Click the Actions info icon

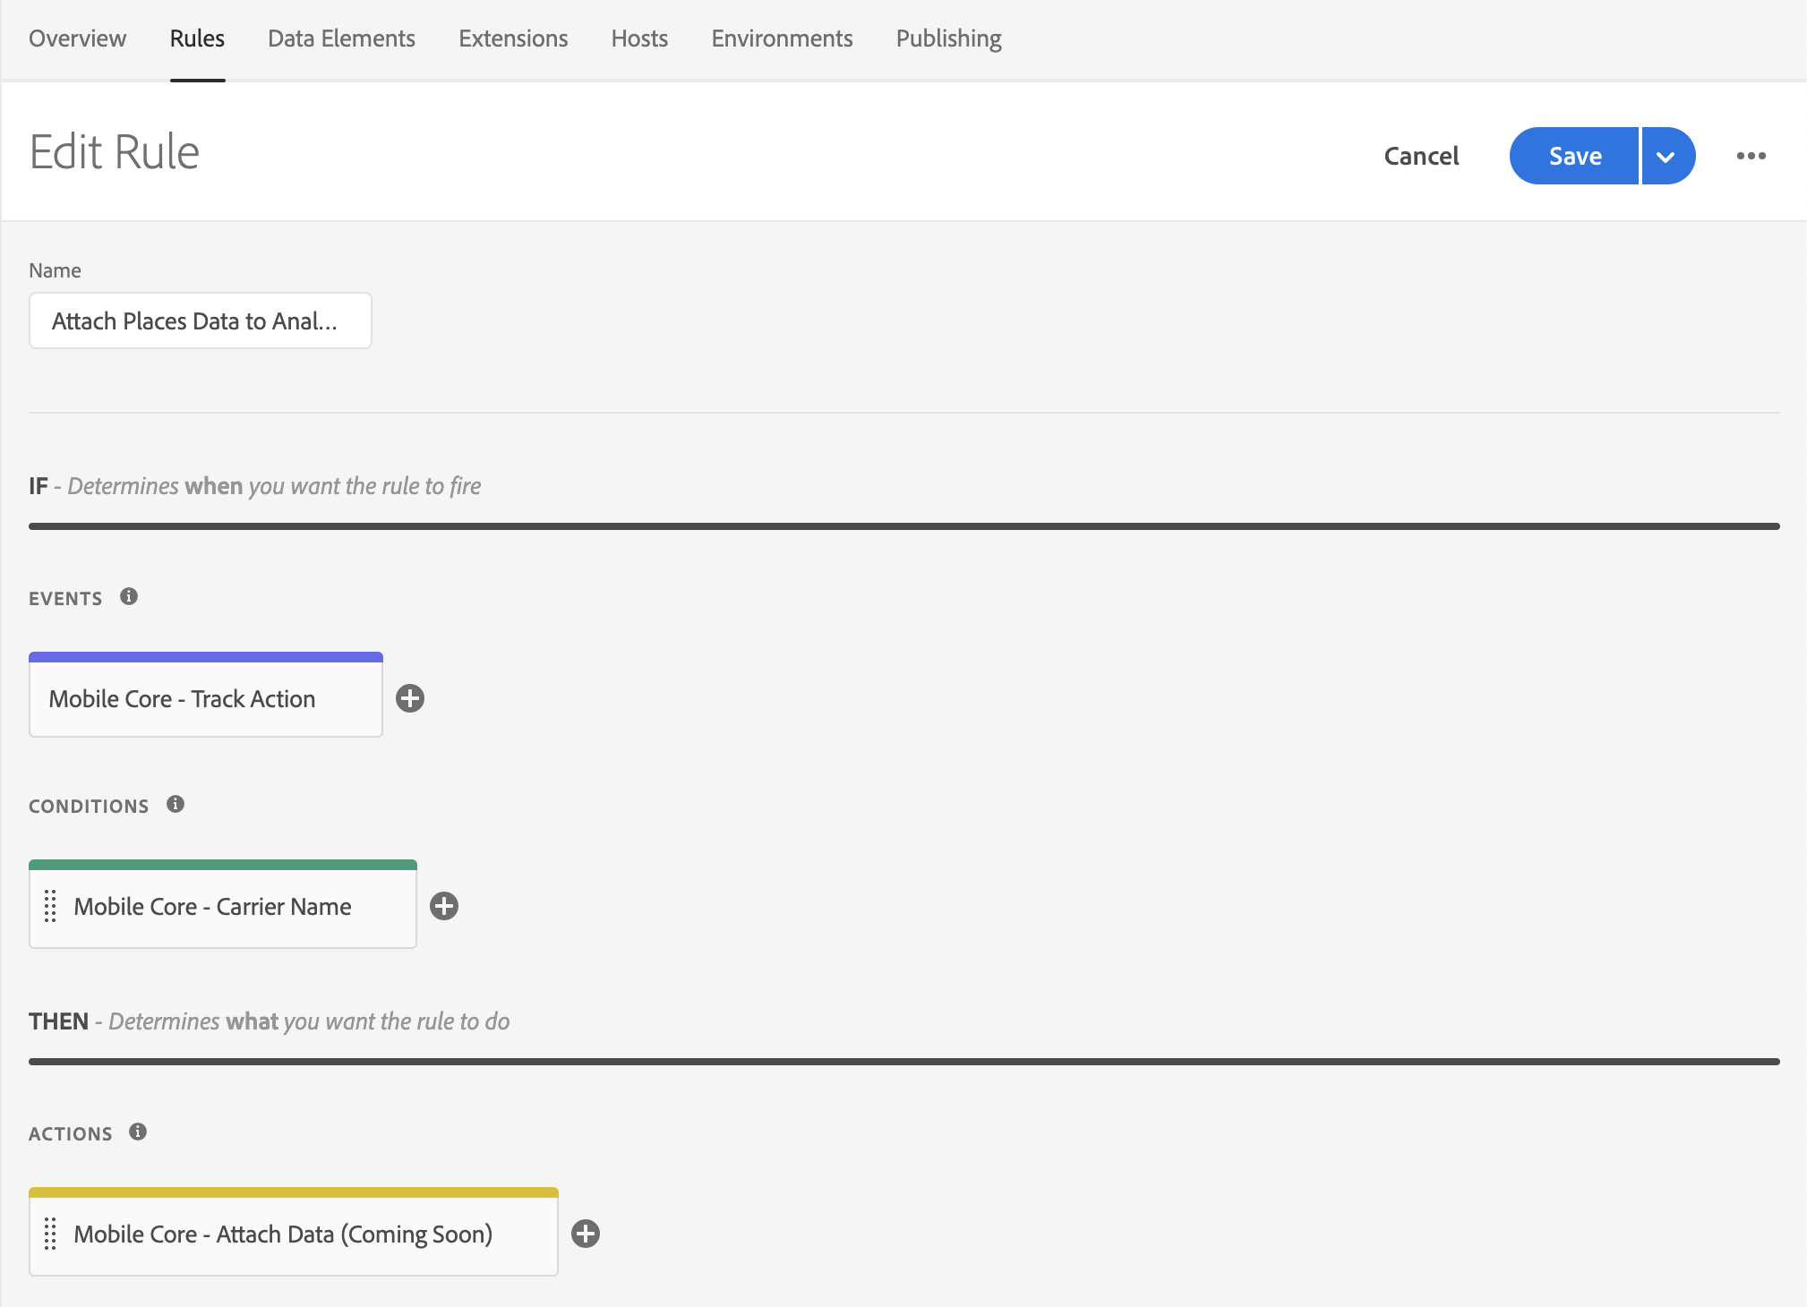point(138,1132)
